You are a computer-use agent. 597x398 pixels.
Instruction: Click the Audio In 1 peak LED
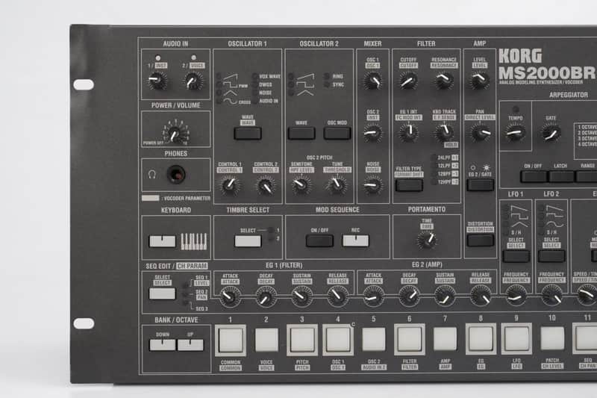157,58
